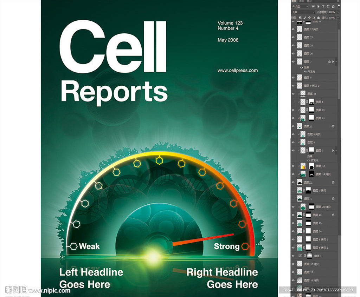Filter layers by adjustment layer icon

318,6
